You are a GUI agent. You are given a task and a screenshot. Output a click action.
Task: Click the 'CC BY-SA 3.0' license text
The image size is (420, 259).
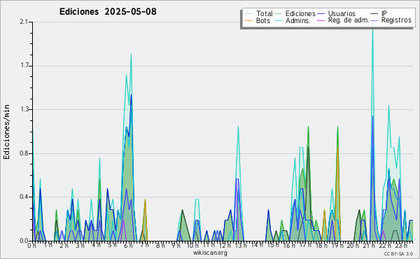[398, 253]
